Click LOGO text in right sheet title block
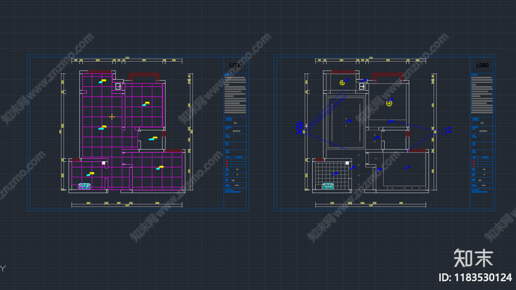Viewport: 516px width, 290px height. point(482,65)
